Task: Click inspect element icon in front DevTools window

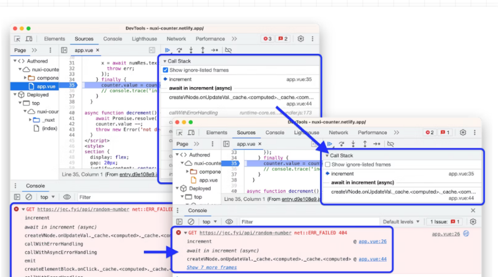Action: coord(179,132)
